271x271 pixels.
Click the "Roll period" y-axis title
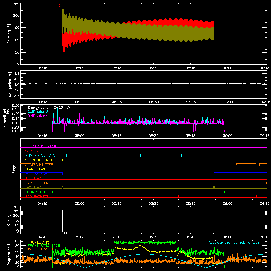pyautogui.click(x=10, y=85)
